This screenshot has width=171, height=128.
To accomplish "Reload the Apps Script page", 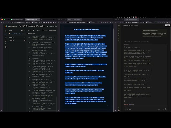I will click(x=9, y=22).
